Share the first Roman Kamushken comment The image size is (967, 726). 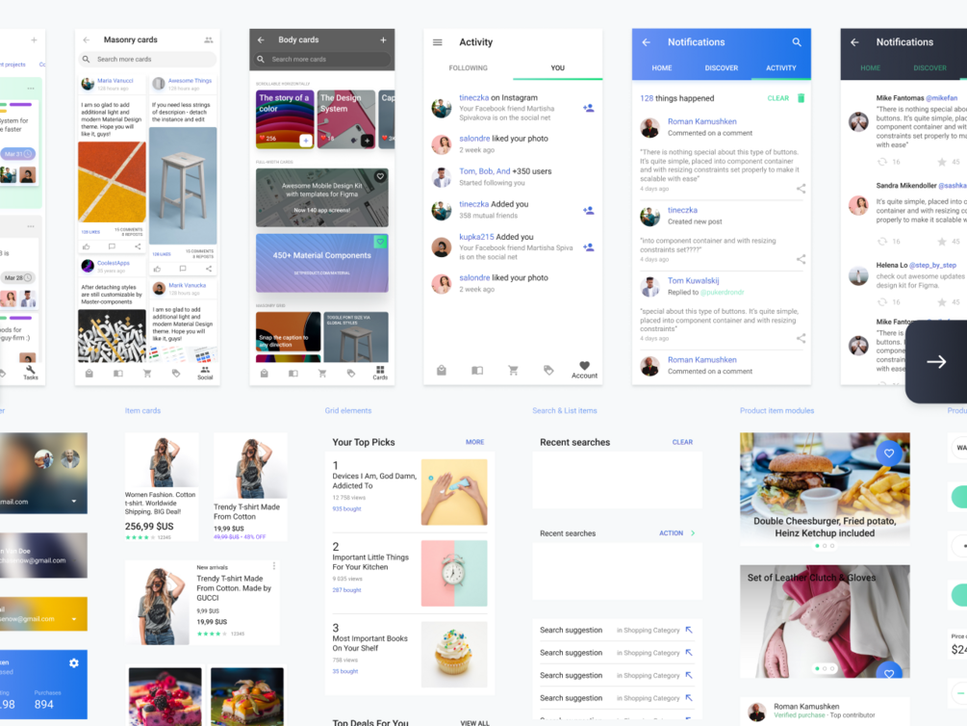[801, 189]
